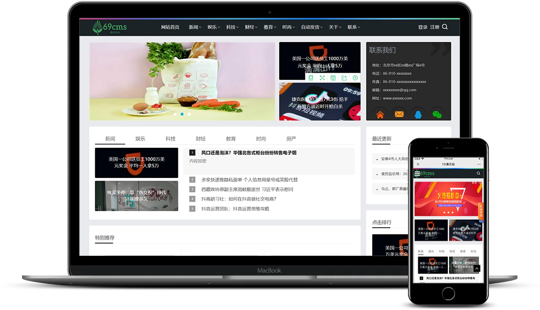This screenshot has width=540, height=310.
Task: Click the green fullscreen expand arrows icon
Action: [322, 78]
